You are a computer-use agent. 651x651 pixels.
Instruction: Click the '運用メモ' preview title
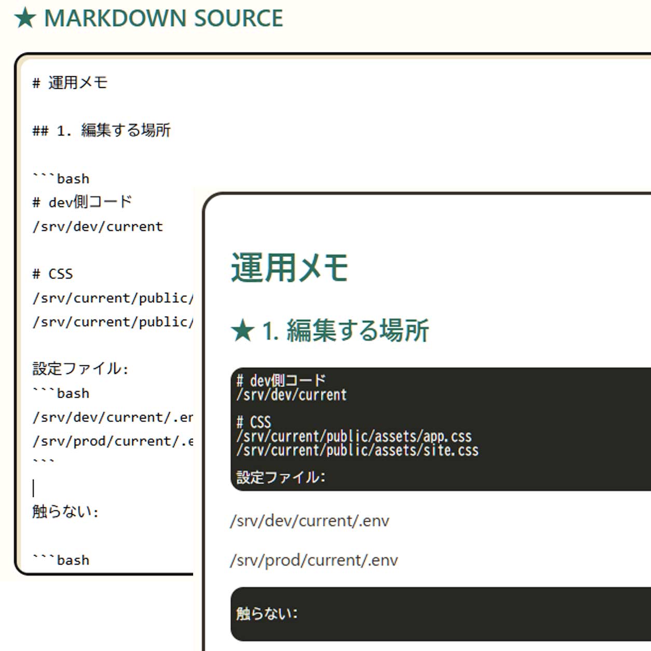[290, 268]
